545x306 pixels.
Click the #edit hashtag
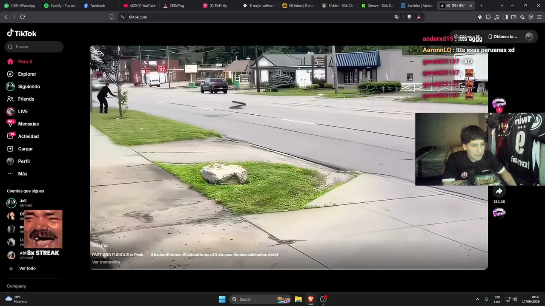tap(273, 255)
